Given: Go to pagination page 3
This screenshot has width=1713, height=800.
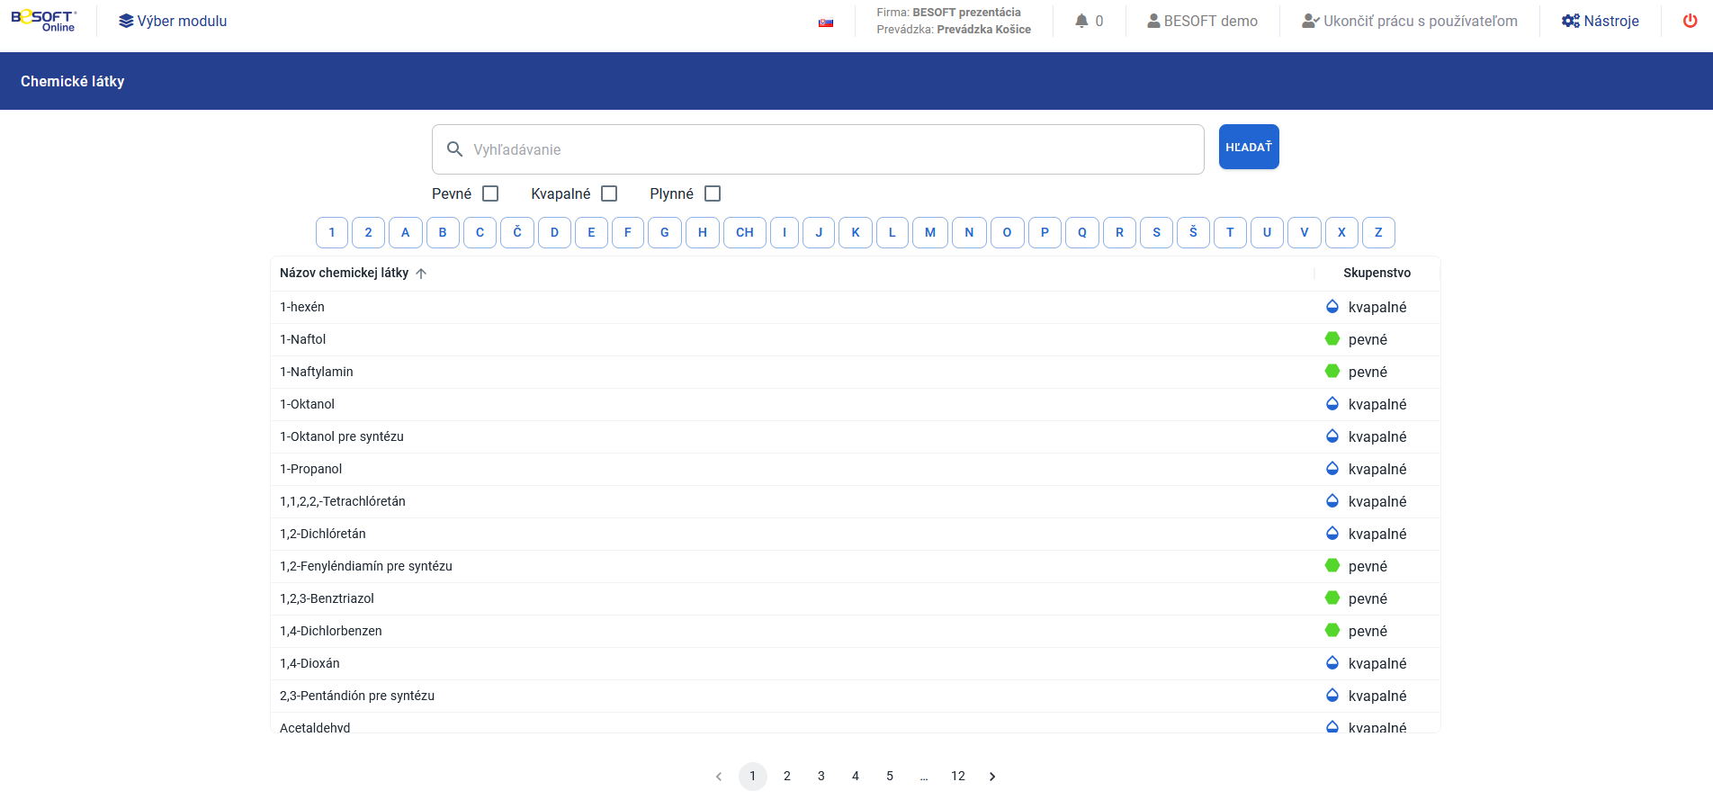Looking at the screenshot, I should click(x=821, y=777).
